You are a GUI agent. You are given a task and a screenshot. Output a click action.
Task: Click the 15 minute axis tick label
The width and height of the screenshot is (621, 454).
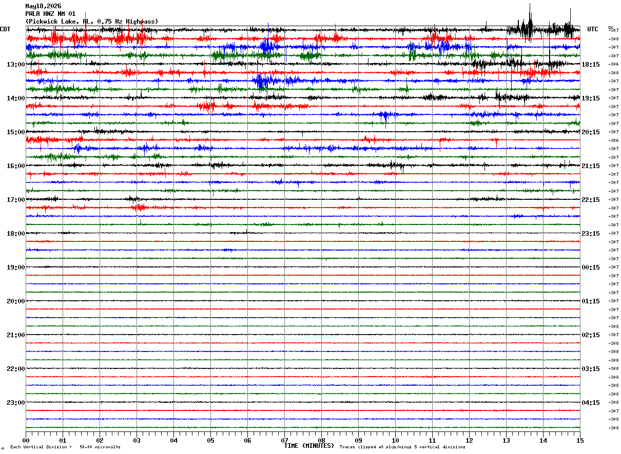tap(580, 441)
